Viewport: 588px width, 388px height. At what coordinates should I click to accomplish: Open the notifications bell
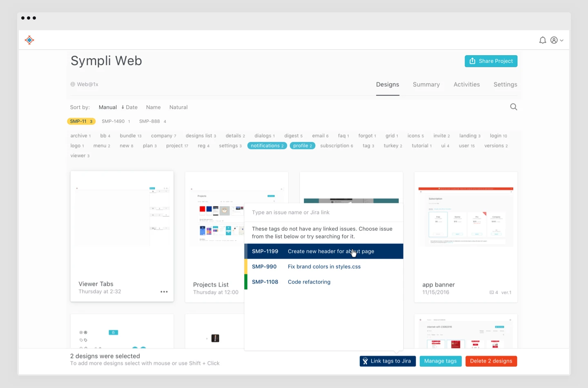(542, 40)
